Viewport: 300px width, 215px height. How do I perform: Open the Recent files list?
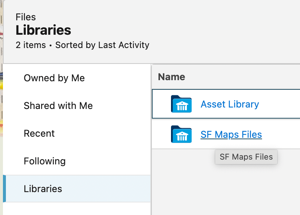click(x=39, y=133)
